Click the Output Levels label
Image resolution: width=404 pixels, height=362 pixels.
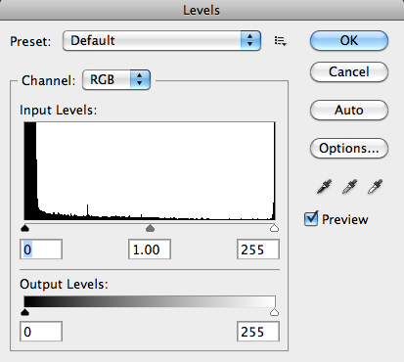click(64, 285)
